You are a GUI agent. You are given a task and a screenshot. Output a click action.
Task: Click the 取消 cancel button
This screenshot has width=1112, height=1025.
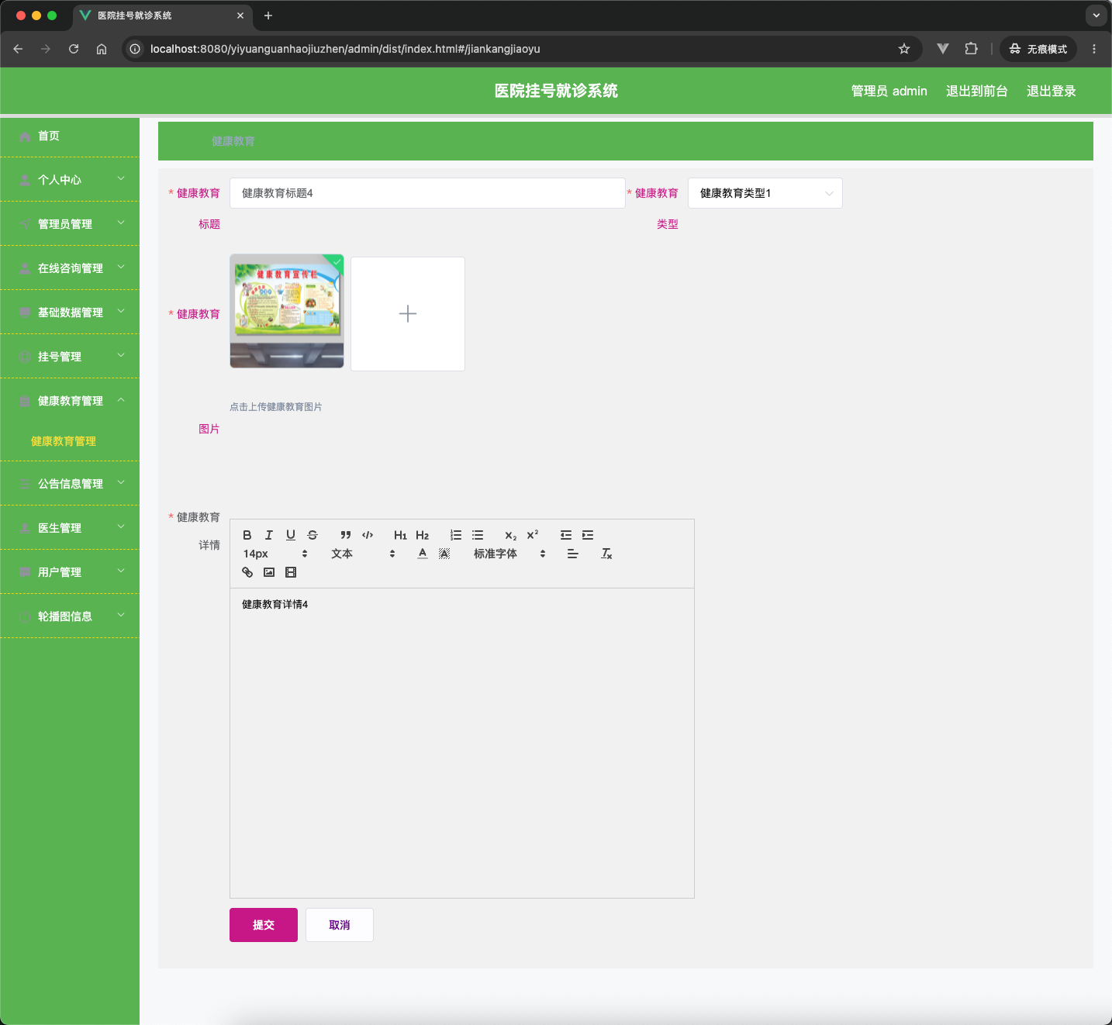pyautogui.click(x=340, y=925)
